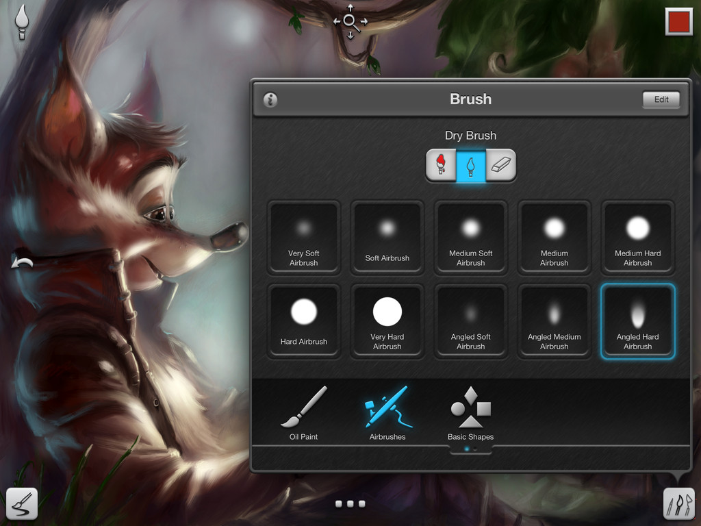Open the Oil Paint brush category

click(x=303, y=413)
